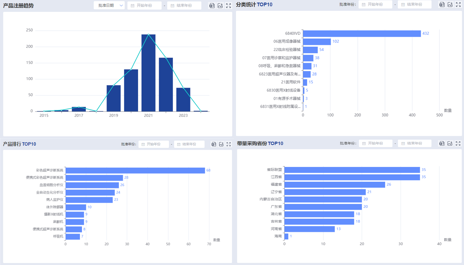Select the 06医用成像器械 bar
This screenshot has width=464, height=265.
pyautogui.click(x=317, y=42)
